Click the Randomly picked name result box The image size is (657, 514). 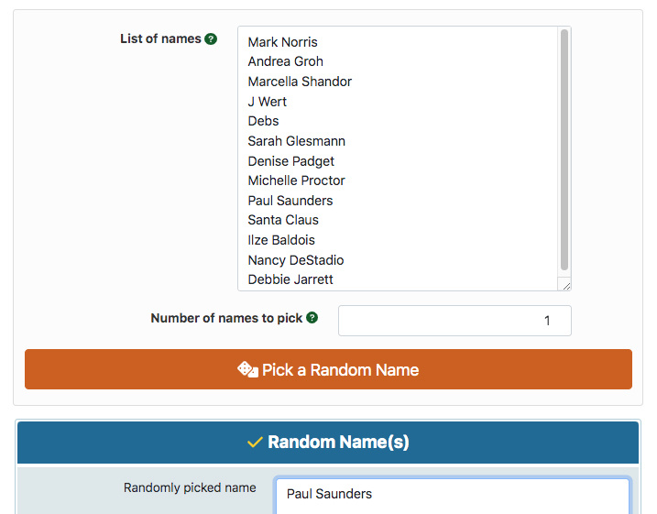453,496
